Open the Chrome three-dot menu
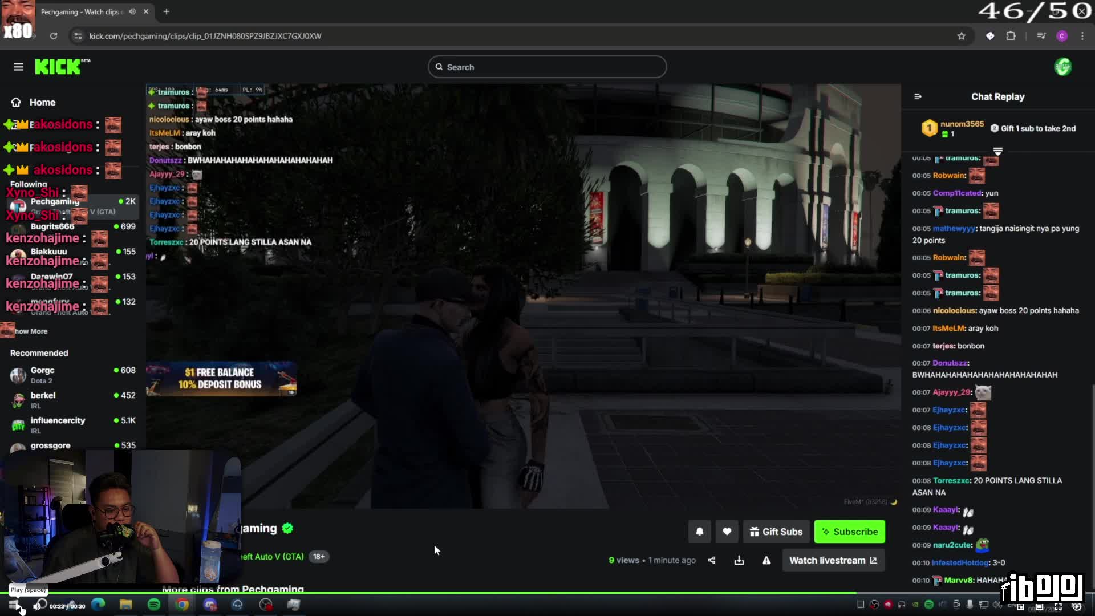The width and height of the screenshot is (1095, 616). [1082, 36]
